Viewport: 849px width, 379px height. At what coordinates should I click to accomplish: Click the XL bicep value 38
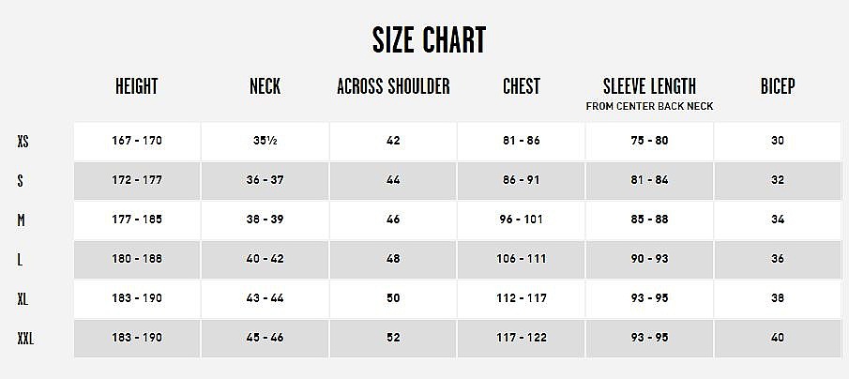point(778,297)
